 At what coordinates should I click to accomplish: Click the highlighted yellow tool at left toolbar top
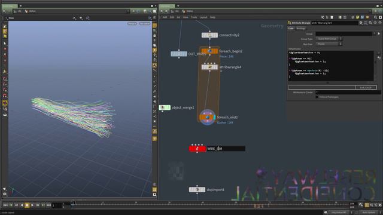(x=5, y=32)
